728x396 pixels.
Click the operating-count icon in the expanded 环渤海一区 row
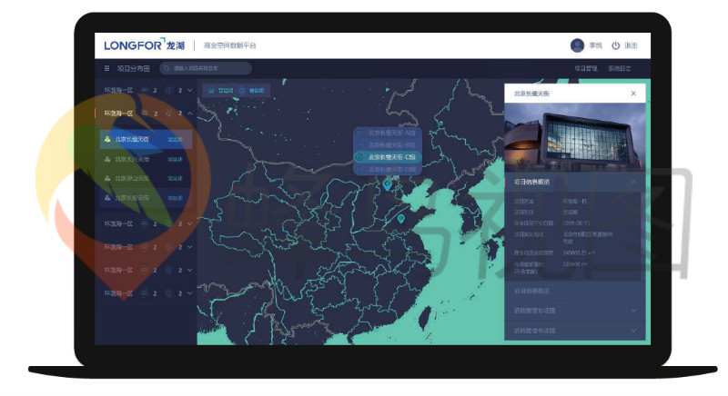(x=145, y=114)
